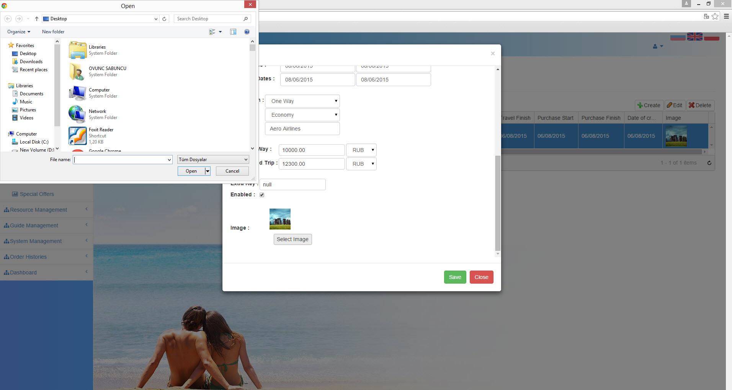Image resolution: width=732 pixels, height=390 pixels.
Task: Click the Aero Airlines input field
Action: [x=302, y=129]
